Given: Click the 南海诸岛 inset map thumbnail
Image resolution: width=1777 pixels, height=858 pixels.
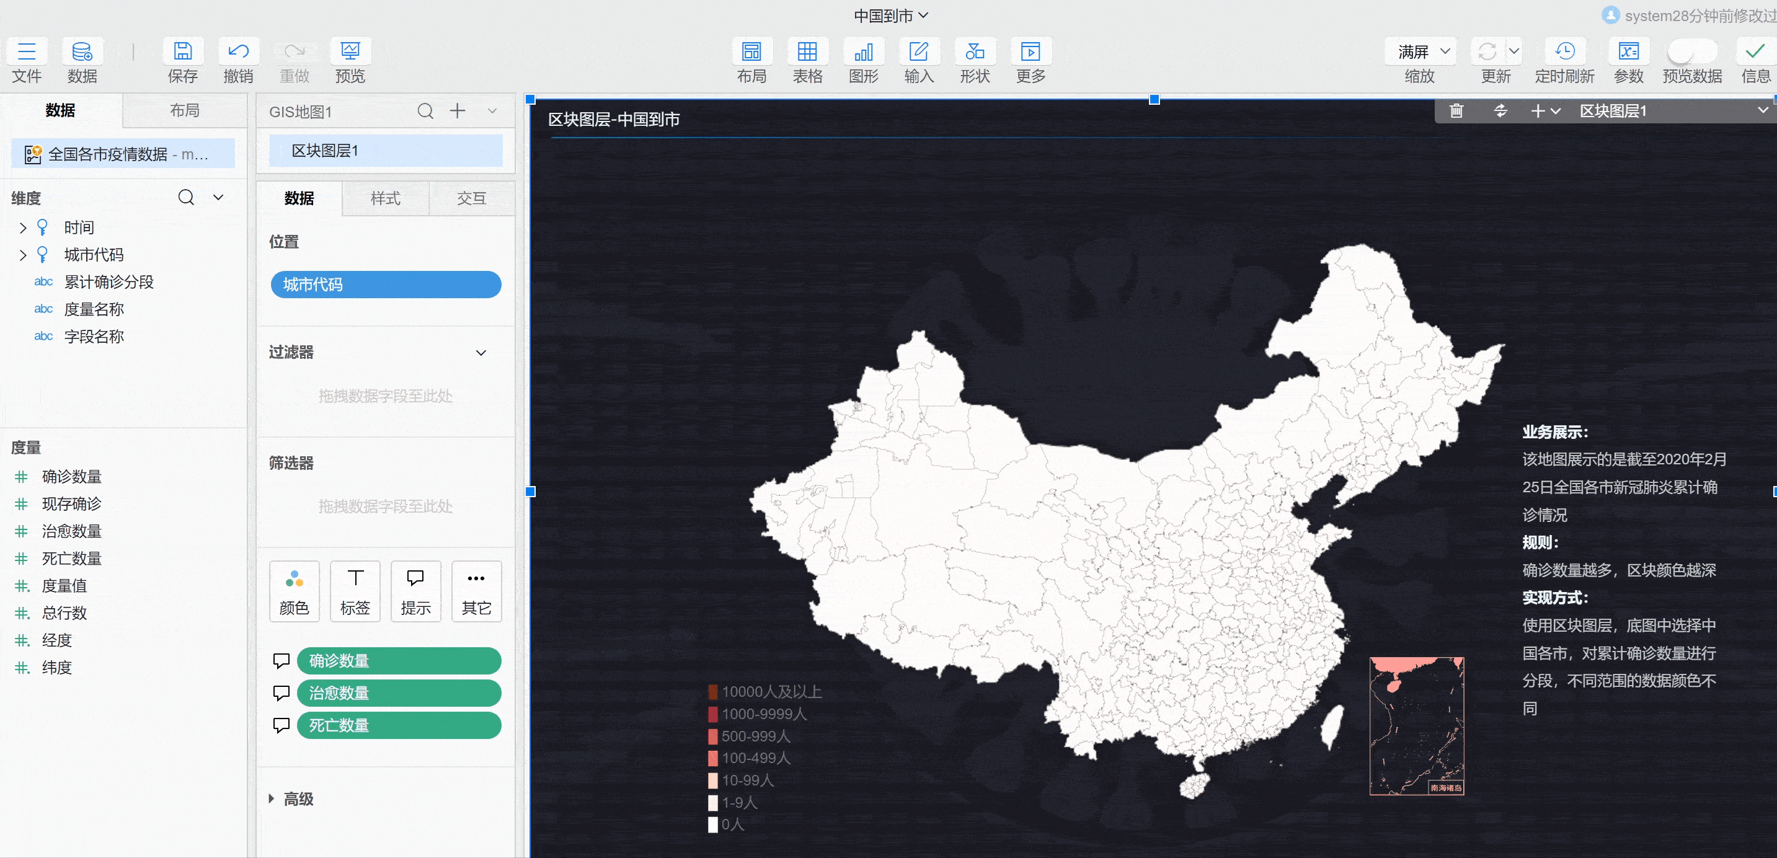Looking at the screenshot, I should click(x=1416, y=725).
